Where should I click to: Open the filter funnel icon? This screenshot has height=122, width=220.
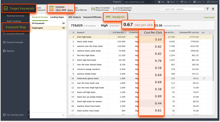coord(207,9)
